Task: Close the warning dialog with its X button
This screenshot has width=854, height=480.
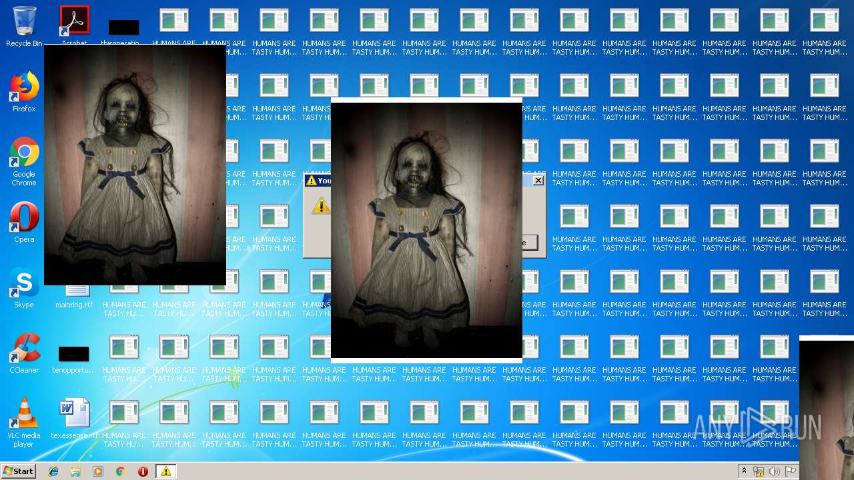Action: 538,181
